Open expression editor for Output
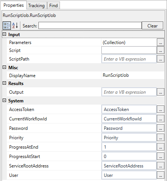This screenshot has width=167, height=181. [x=161, y=92]
